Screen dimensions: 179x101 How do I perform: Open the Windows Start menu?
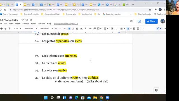click(46, 98)
